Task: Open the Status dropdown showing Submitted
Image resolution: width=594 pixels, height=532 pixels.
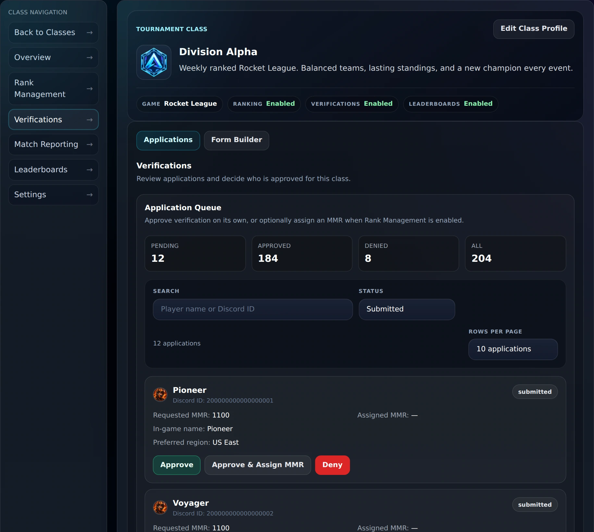Action: [x=407, y=309]
